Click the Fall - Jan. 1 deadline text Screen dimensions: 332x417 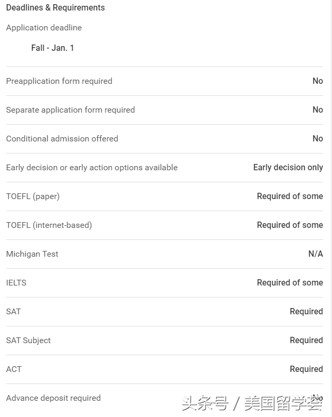[52, 48]
